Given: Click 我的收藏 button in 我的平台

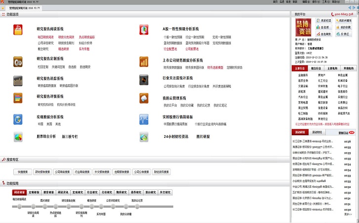Looking at the screenshot, I should pos(344,27).
